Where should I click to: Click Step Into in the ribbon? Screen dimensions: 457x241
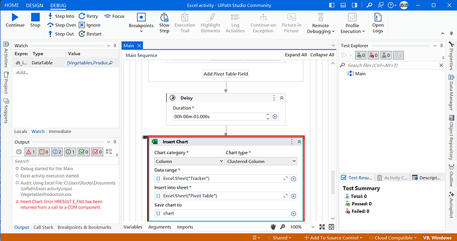[61, 16]
